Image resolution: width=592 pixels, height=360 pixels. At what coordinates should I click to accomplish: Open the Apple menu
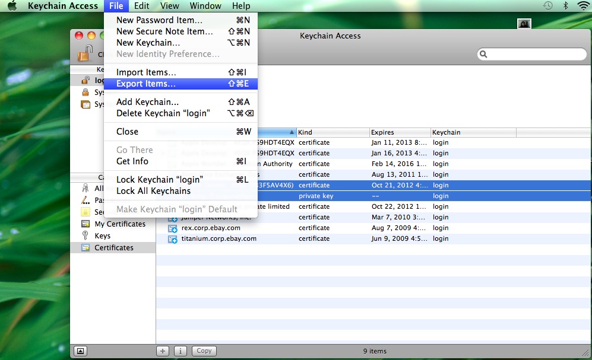pyautogui.click(x=12, y=6)
